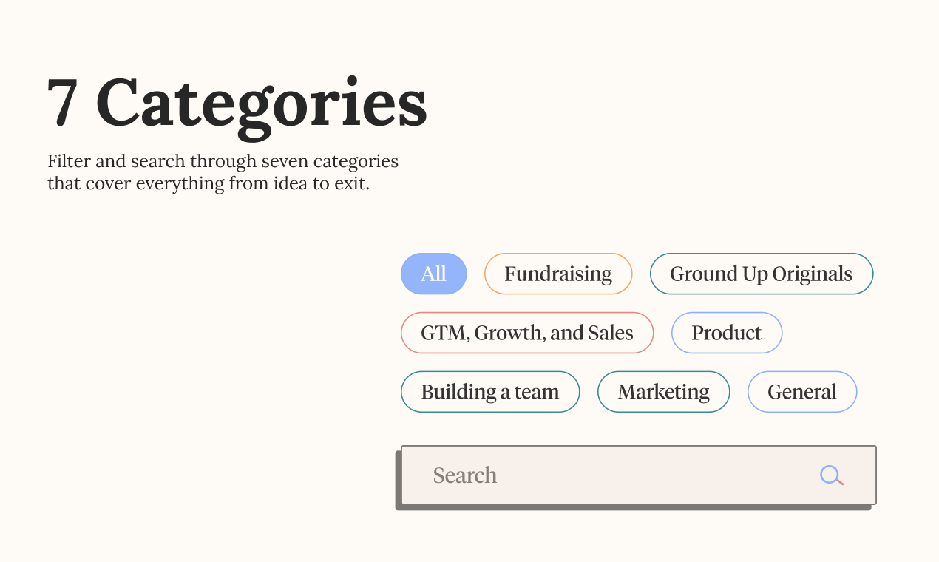Click the filter and search description text
Viewport: 939px width, 562px height.
tap(223, 172)
